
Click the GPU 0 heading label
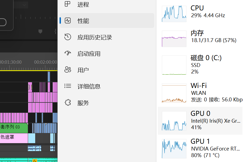(x=200, y=113)
